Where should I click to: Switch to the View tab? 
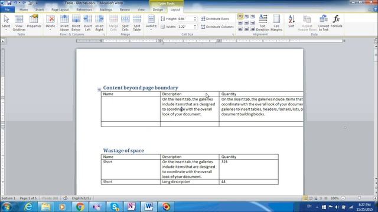tap(141, 9)
